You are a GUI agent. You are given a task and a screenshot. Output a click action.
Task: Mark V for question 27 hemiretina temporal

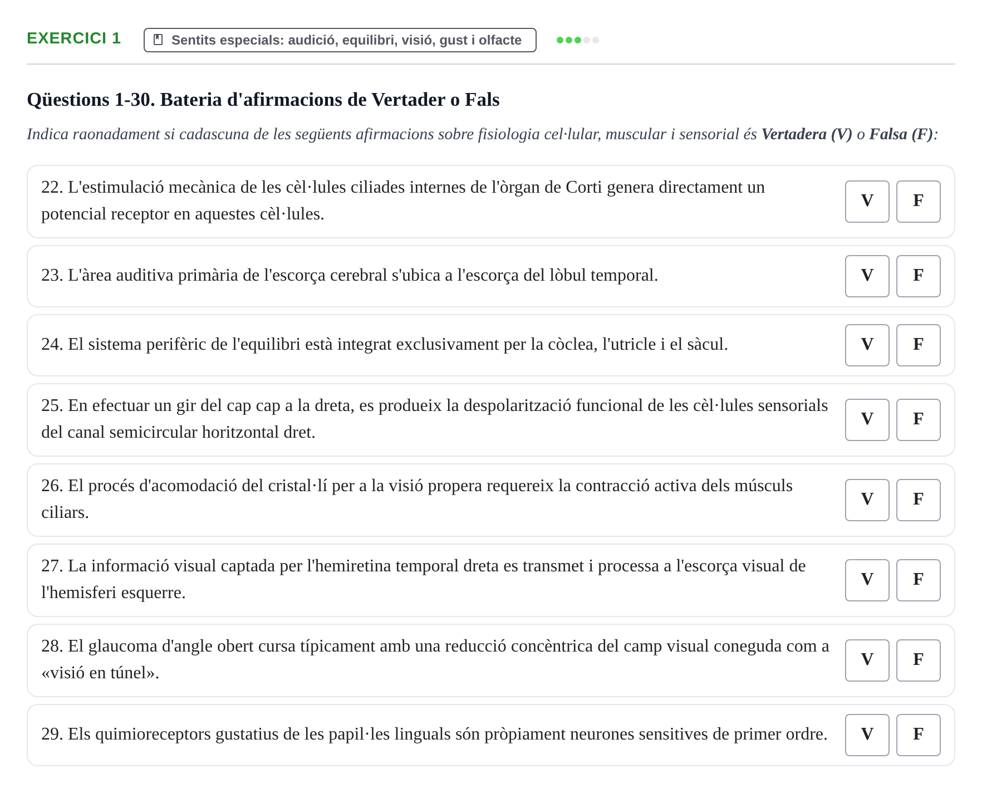[867, 580]
